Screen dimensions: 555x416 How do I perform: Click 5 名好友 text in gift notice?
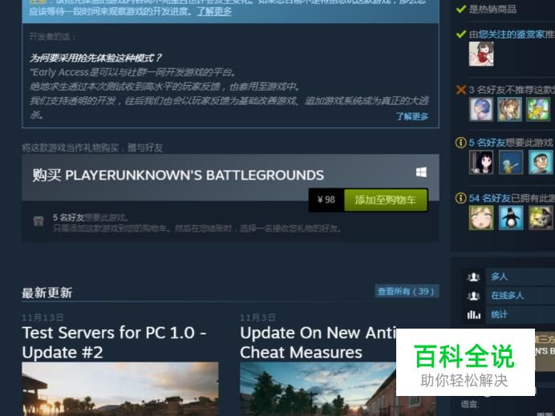68,217
